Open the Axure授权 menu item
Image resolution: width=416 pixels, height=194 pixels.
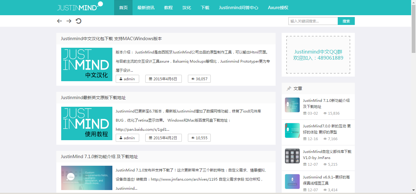pyautogui.click(x=278, y=8)
